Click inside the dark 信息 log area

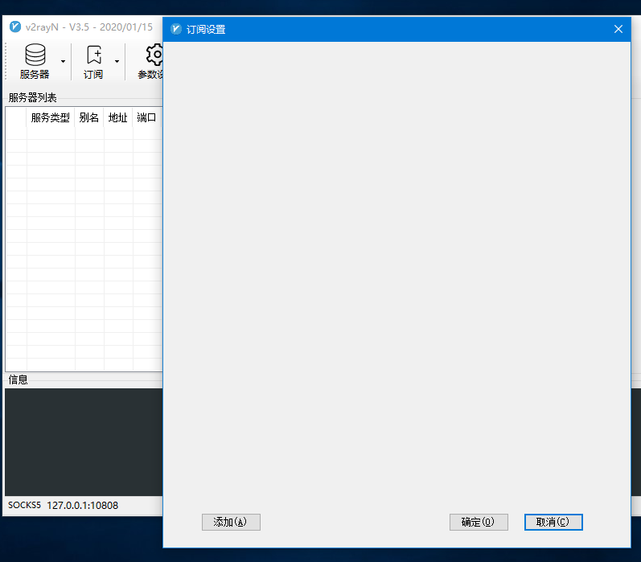(84, 442)
